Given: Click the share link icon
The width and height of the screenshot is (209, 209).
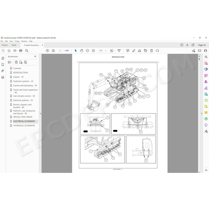Looking at the screenshot, I should point(193,51).
